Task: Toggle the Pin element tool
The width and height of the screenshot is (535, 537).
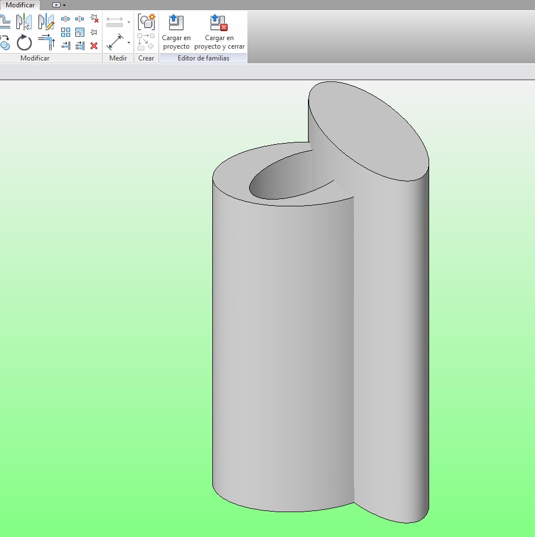Action: click(94, 32)
